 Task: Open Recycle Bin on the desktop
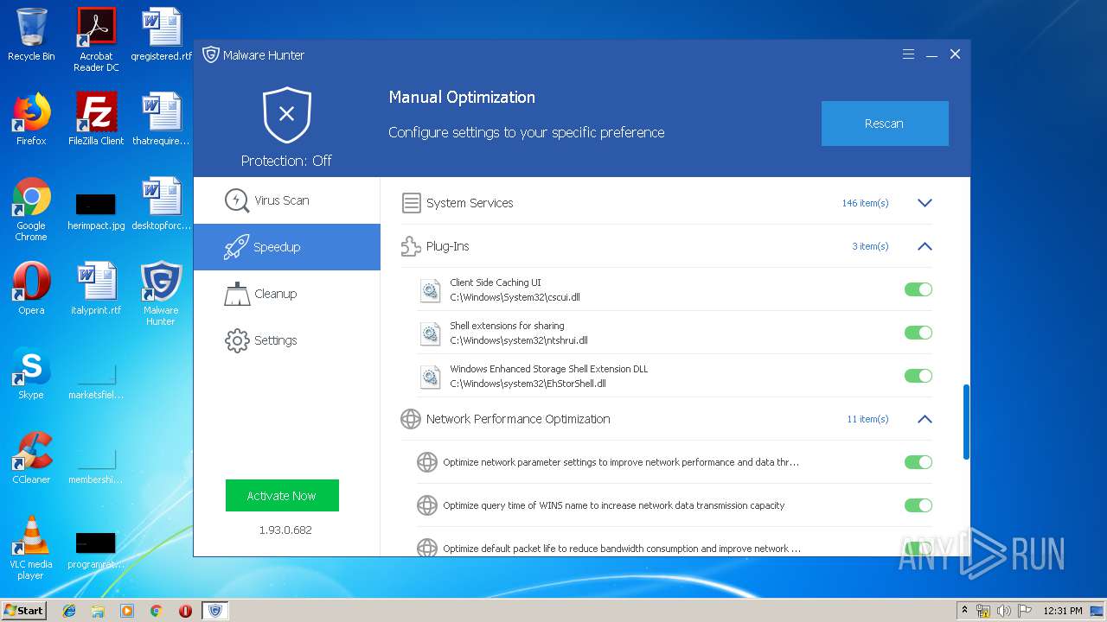[31, 35]
